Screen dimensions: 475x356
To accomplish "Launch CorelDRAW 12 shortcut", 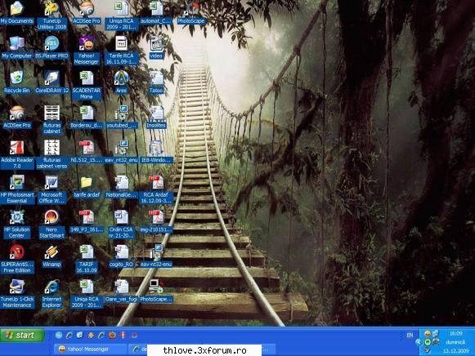I will click(52, 82).
